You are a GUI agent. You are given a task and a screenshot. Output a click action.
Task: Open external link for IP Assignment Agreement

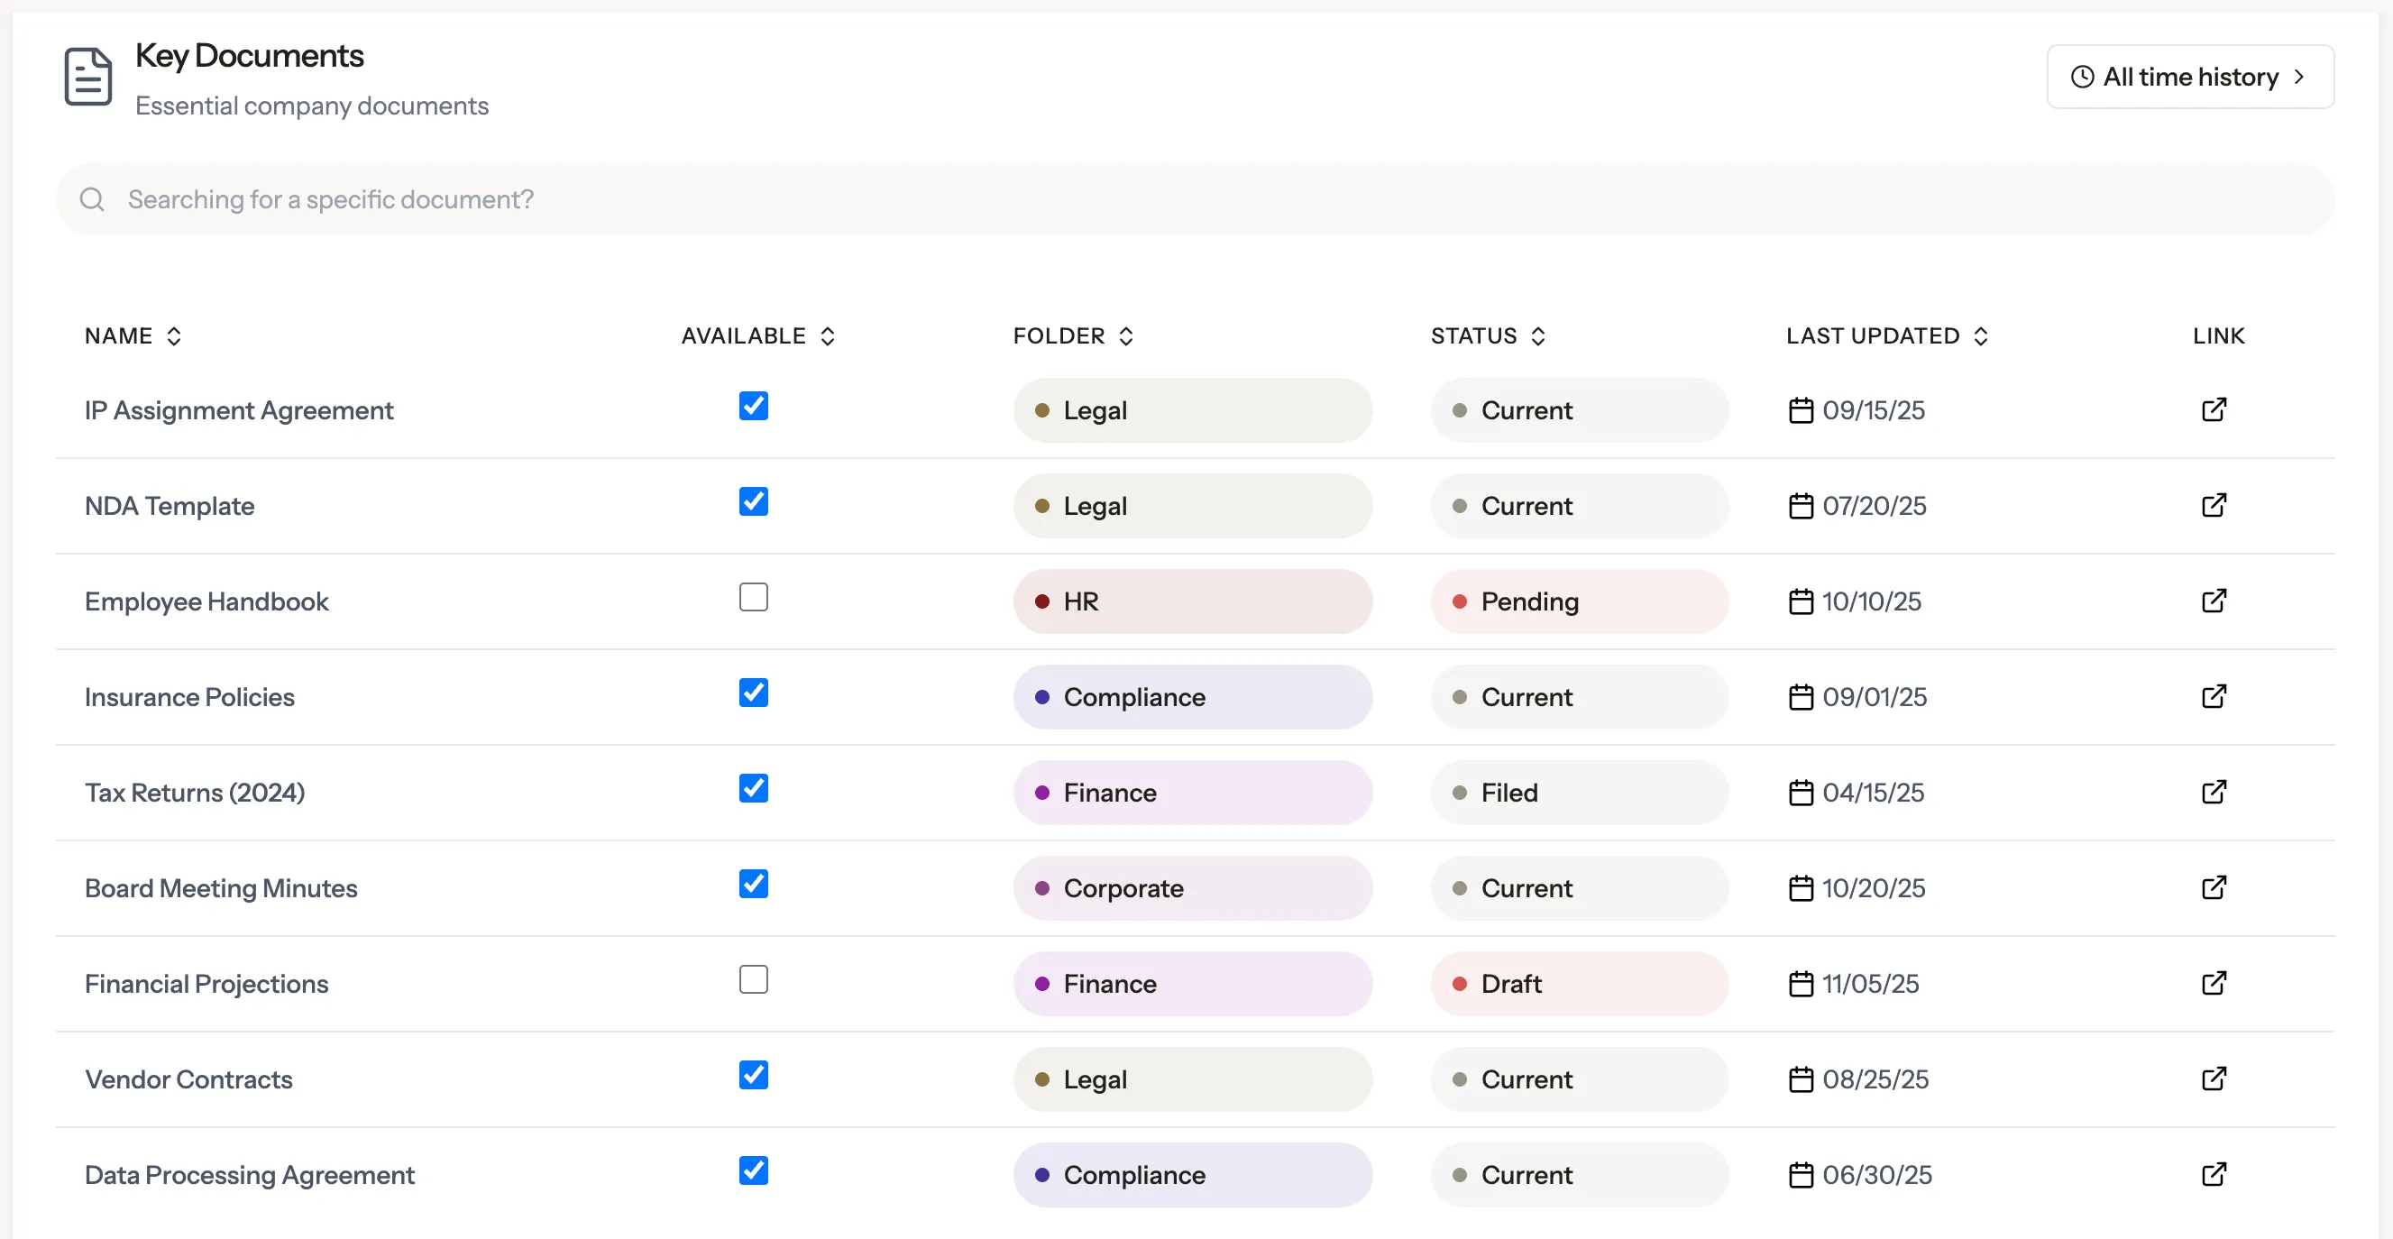click(2214, 409)
